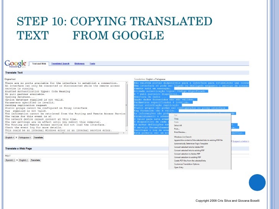Select the Text and Web tab
The height and width of the screenshot is (209, 279).
pyautogui.click(x=39, y=64)
